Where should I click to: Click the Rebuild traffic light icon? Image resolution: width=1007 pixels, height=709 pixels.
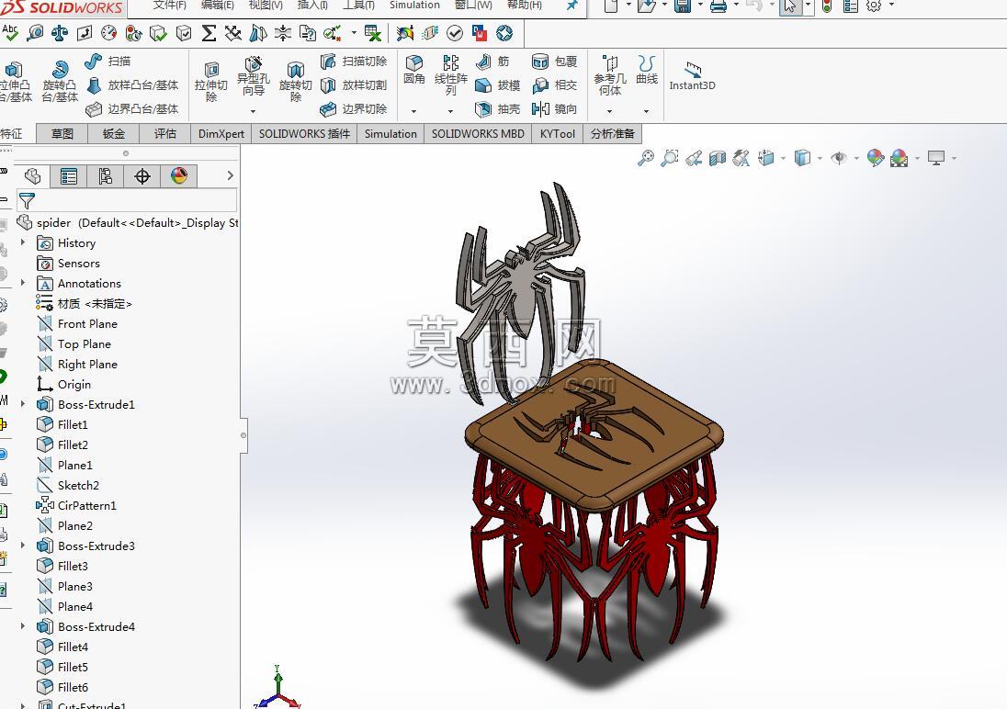click(827, 6)
